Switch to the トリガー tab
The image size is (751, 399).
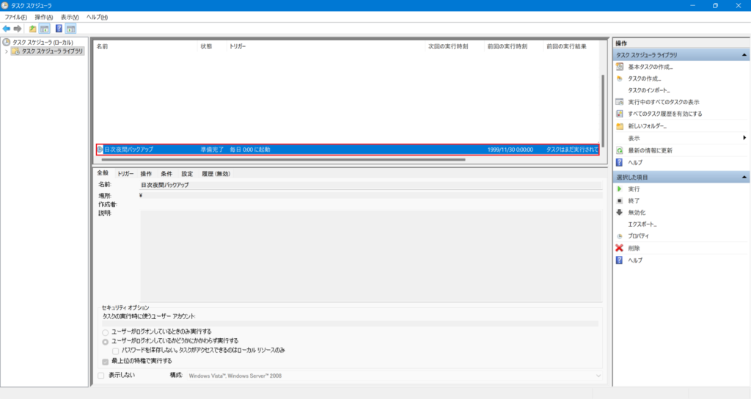[x=125, y=174]
